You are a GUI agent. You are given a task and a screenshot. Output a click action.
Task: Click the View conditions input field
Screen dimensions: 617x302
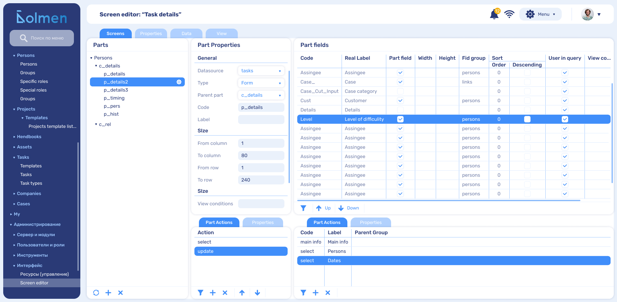tap(261, 204)
